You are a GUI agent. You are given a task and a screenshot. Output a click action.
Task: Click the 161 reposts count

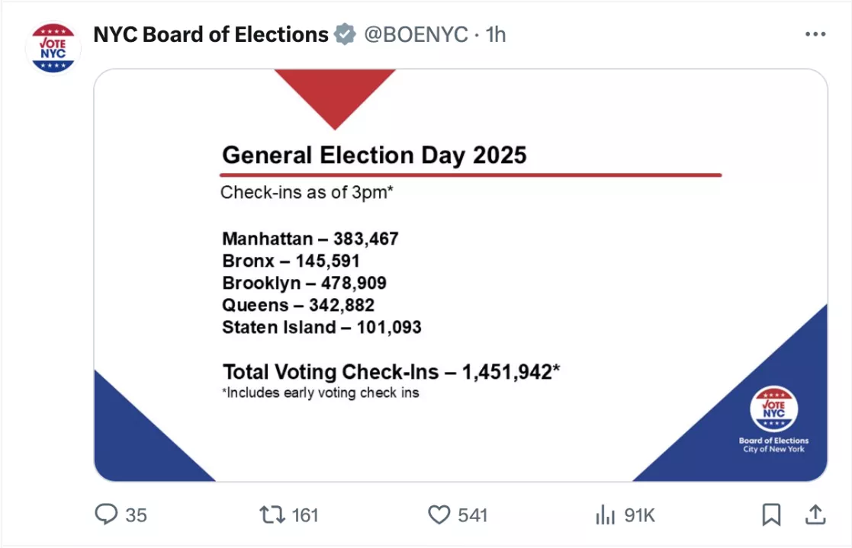tap(304, 515)
